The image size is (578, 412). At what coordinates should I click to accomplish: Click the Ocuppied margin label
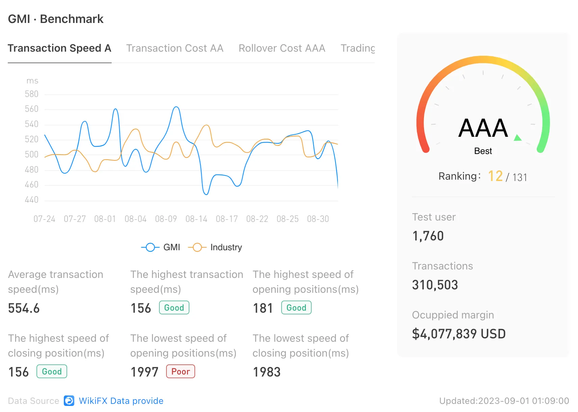pyautogui.click(x=453, y=315)
